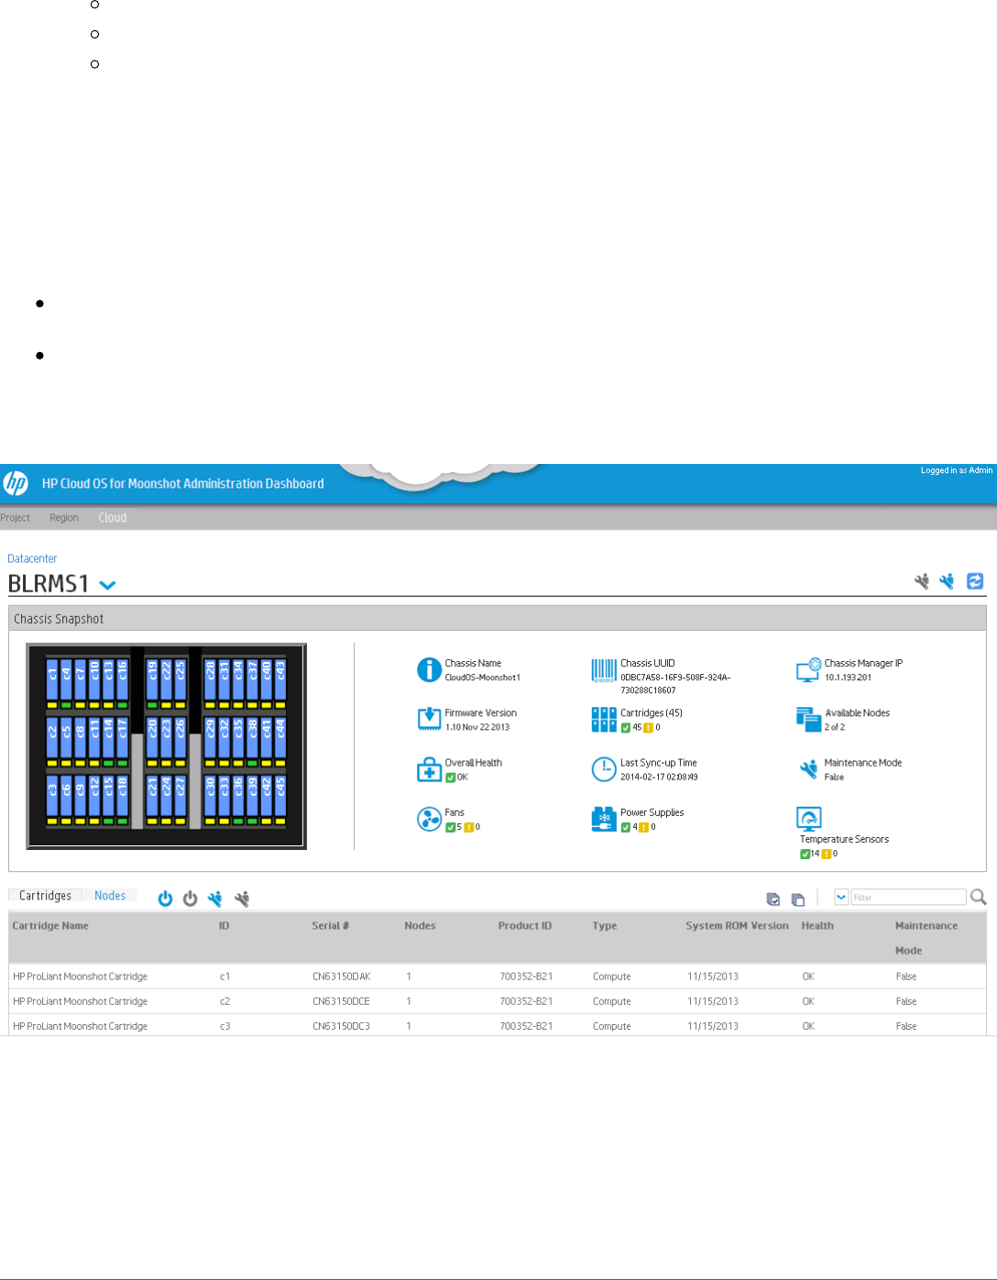
Task: Click the grey power off icon
Action: coord(190,899)
